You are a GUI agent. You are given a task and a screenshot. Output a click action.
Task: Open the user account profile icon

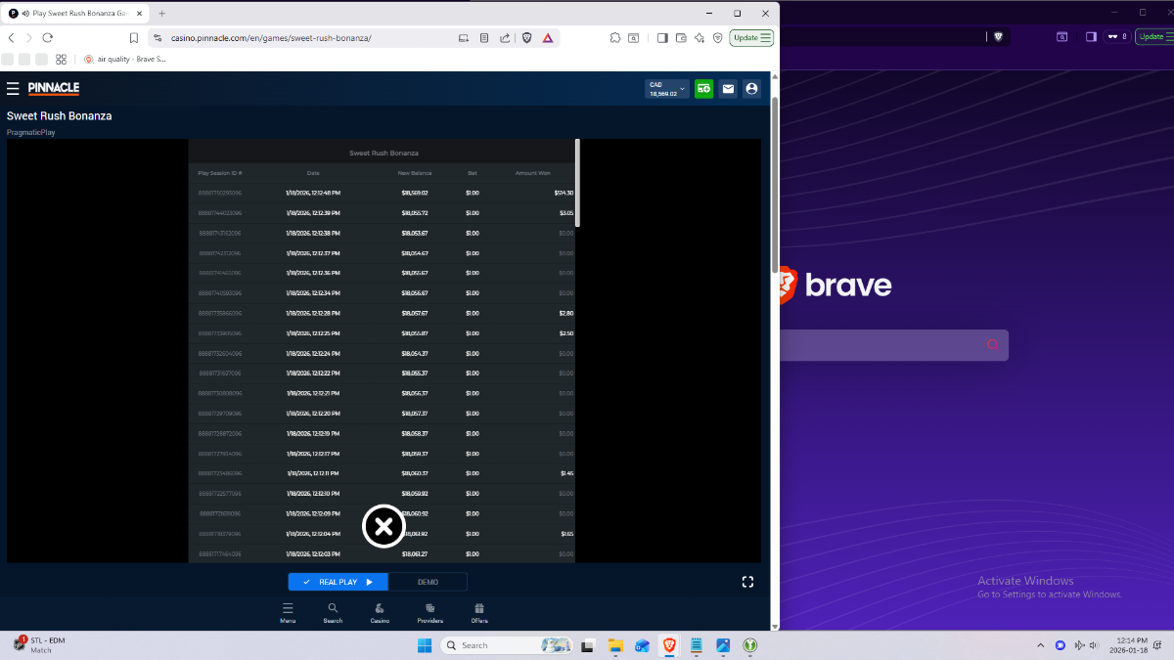point(751,89)
